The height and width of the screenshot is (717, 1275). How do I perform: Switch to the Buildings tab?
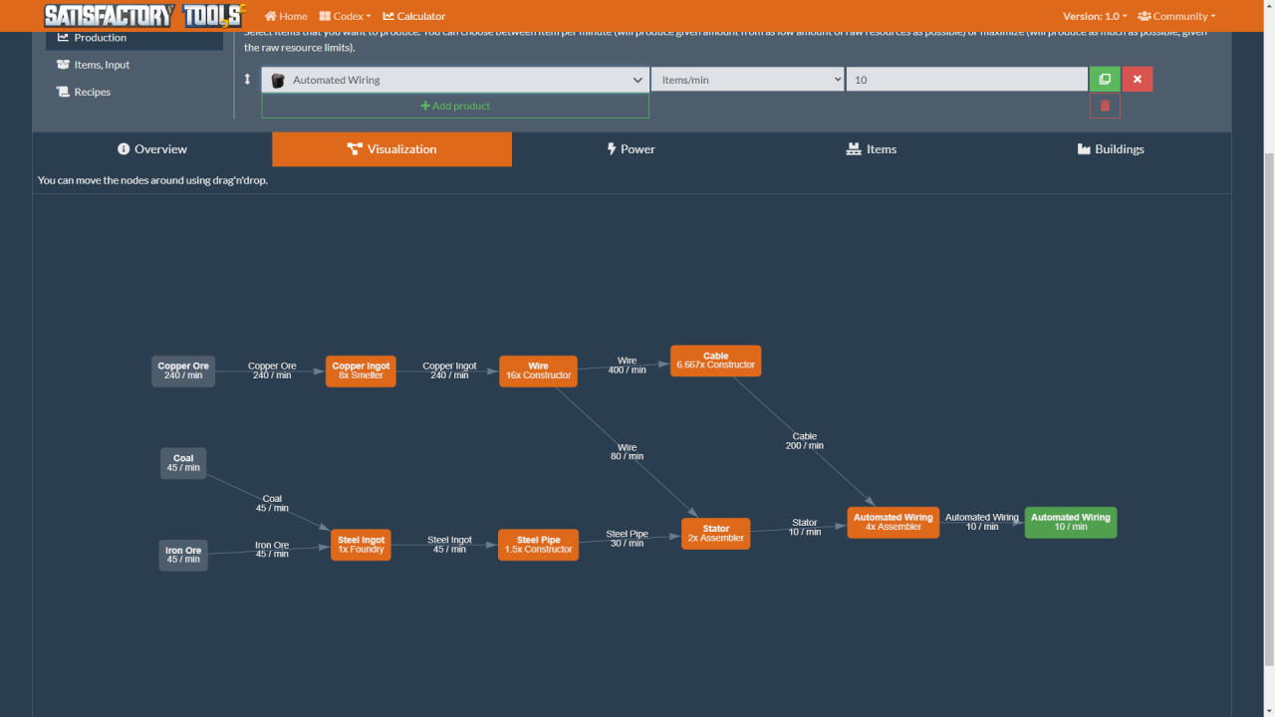coord(1111,149)
